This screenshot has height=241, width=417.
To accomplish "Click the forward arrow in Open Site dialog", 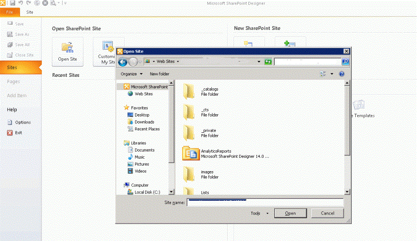I will click(133, 62).
